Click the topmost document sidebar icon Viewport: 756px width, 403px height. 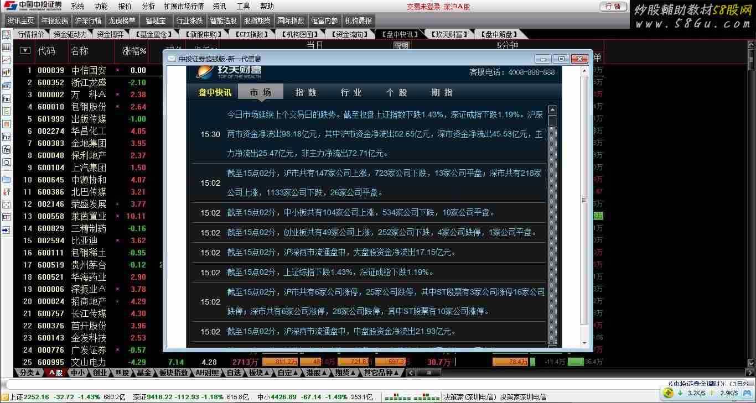click(x=7, y=34)
